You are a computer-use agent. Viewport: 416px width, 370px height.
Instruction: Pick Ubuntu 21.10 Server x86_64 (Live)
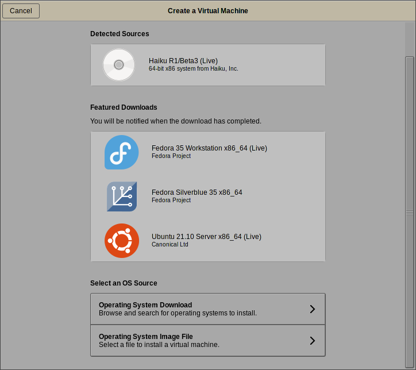click(208, 241)
